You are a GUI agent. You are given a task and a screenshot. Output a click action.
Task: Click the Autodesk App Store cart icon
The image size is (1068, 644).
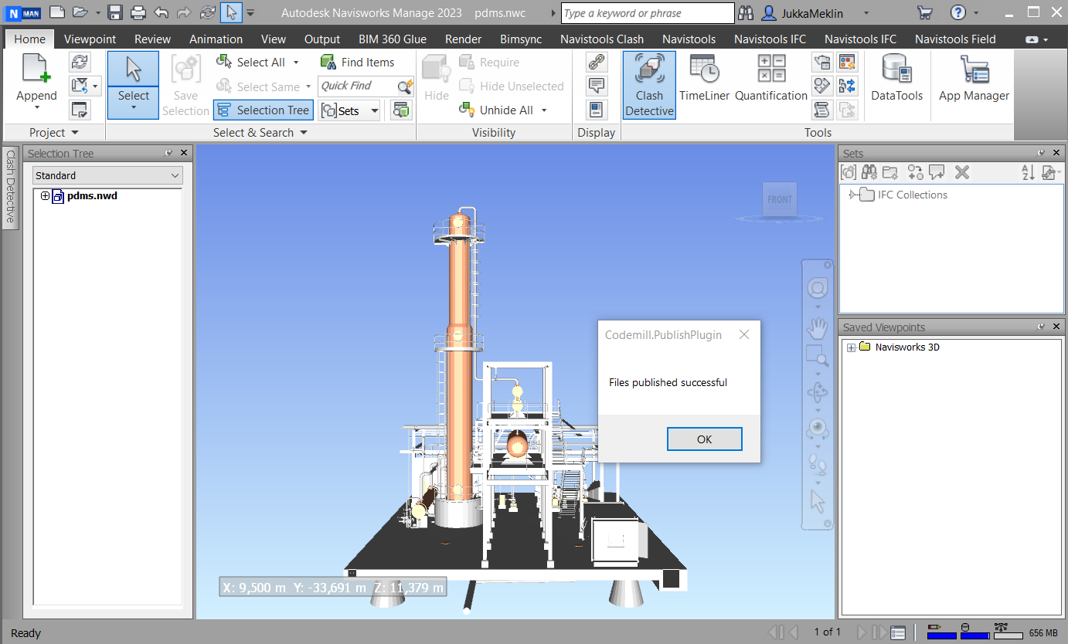click(924, 12)
